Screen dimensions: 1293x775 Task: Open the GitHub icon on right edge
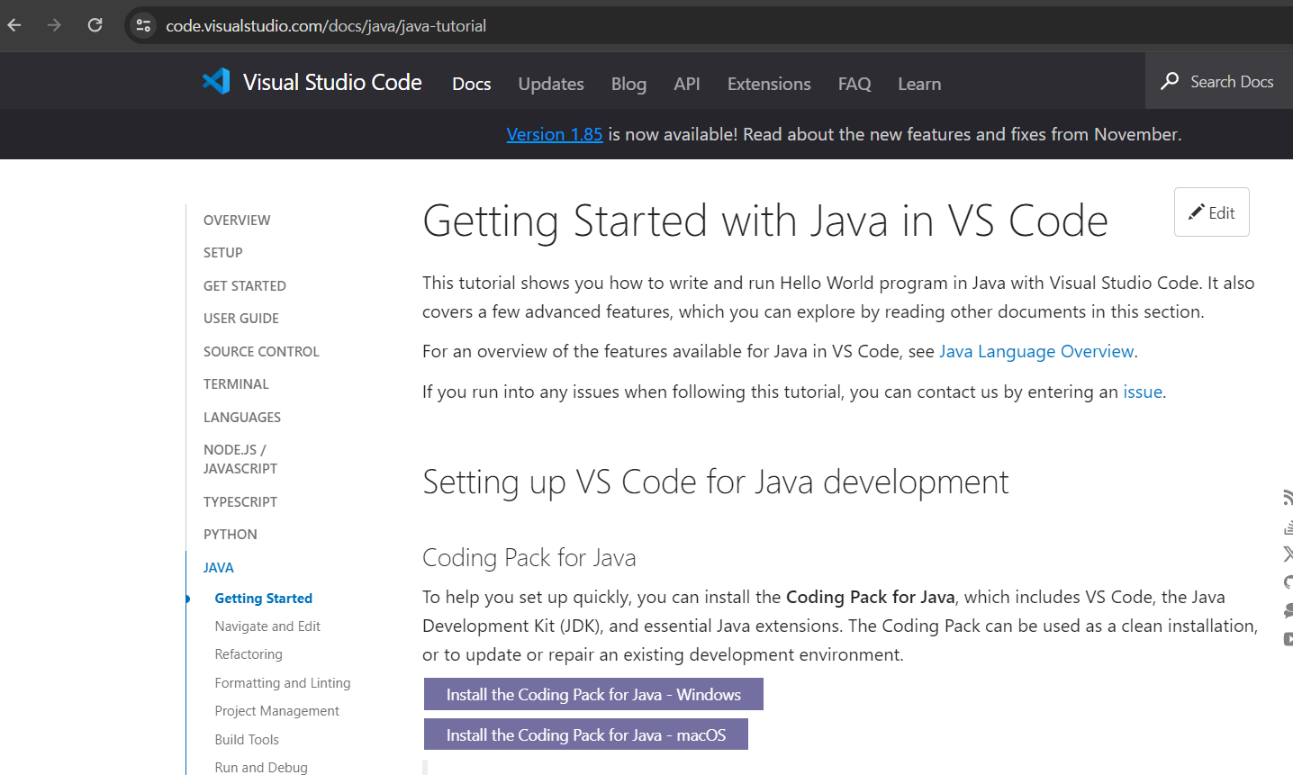tap(1288, 582)
